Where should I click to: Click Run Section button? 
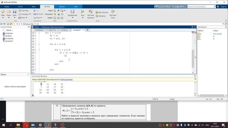click(102, 12)
